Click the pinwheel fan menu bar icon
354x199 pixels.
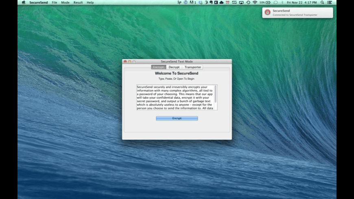point(179,2)
